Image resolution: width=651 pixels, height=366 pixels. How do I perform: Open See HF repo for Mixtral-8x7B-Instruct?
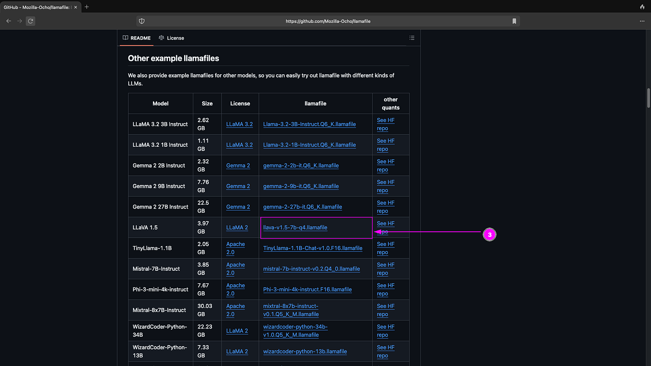click(385, 310)
